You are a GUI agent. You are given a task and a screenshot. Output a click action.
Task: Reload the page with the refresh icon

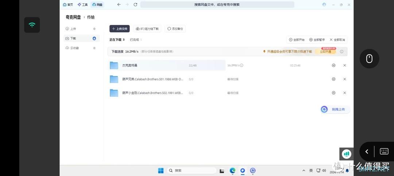point(135,4)
